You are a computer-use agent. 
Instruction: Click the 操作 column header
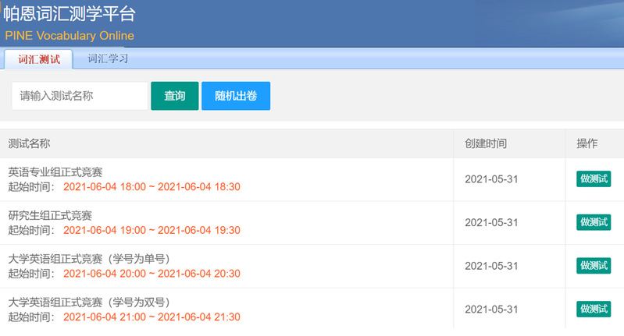(587, 143)
